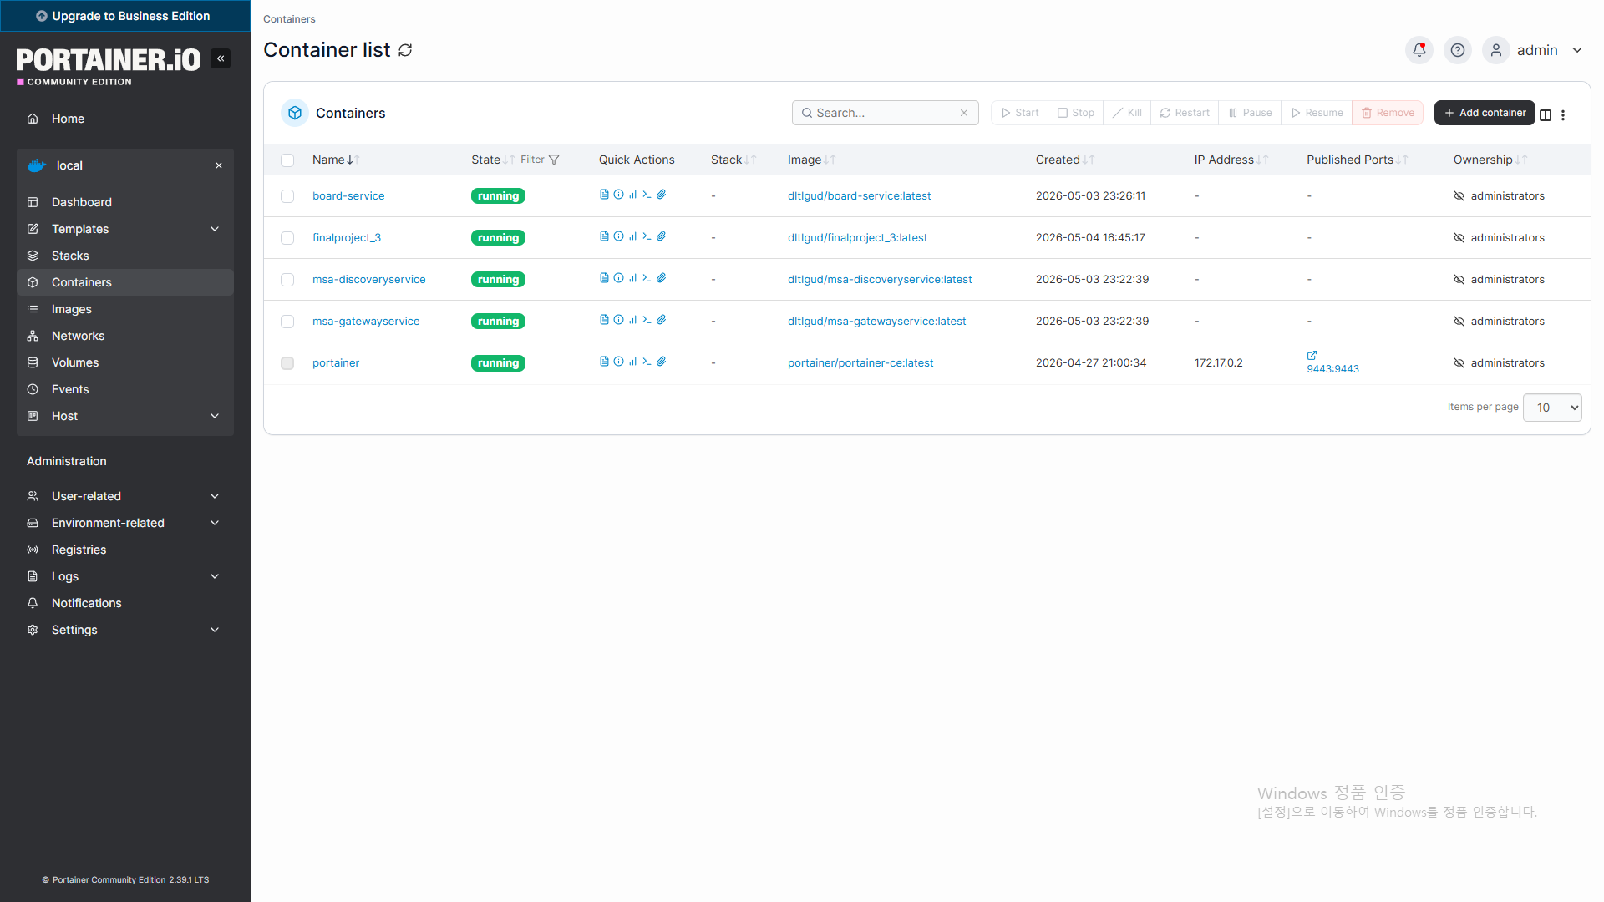Image resolution: width=1604 pixels, height=902 pixels.
Task: Navigate to Images
Action: point(125,309)
